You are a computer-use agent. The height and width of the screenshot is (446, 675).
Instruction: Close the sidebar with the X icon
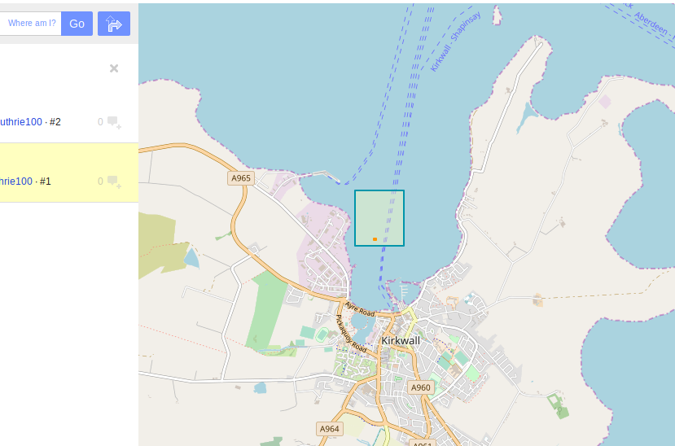point(114,68)
